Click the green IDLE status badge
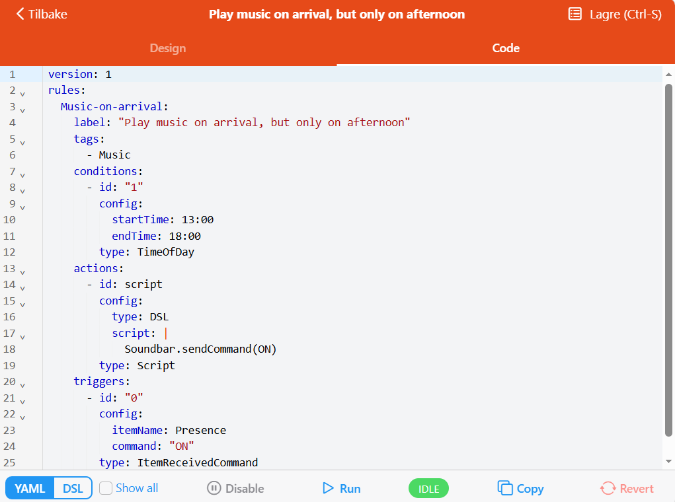The width and height of the screenshot is (675, 502). point(428,489)
